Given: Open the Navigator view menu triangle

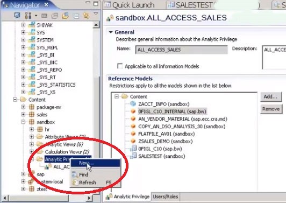Looking at the screenshot, I should coord(96,13).
